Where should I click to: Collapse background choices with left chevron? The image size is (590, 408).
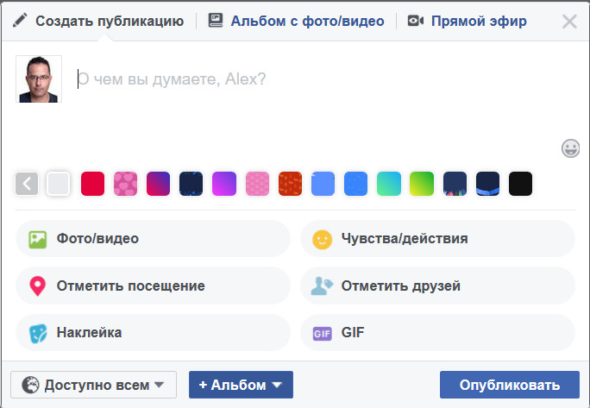tap(27, 184)
